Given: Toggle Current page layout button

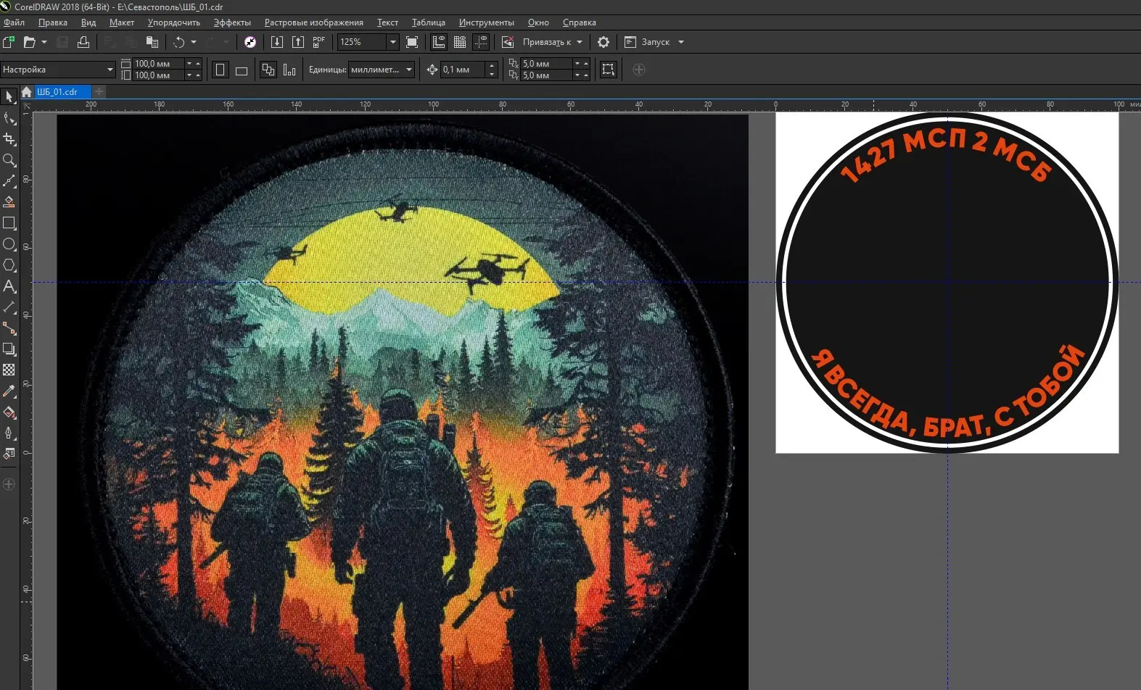Looking at the screenshot, I should click(x=289, y=70).
